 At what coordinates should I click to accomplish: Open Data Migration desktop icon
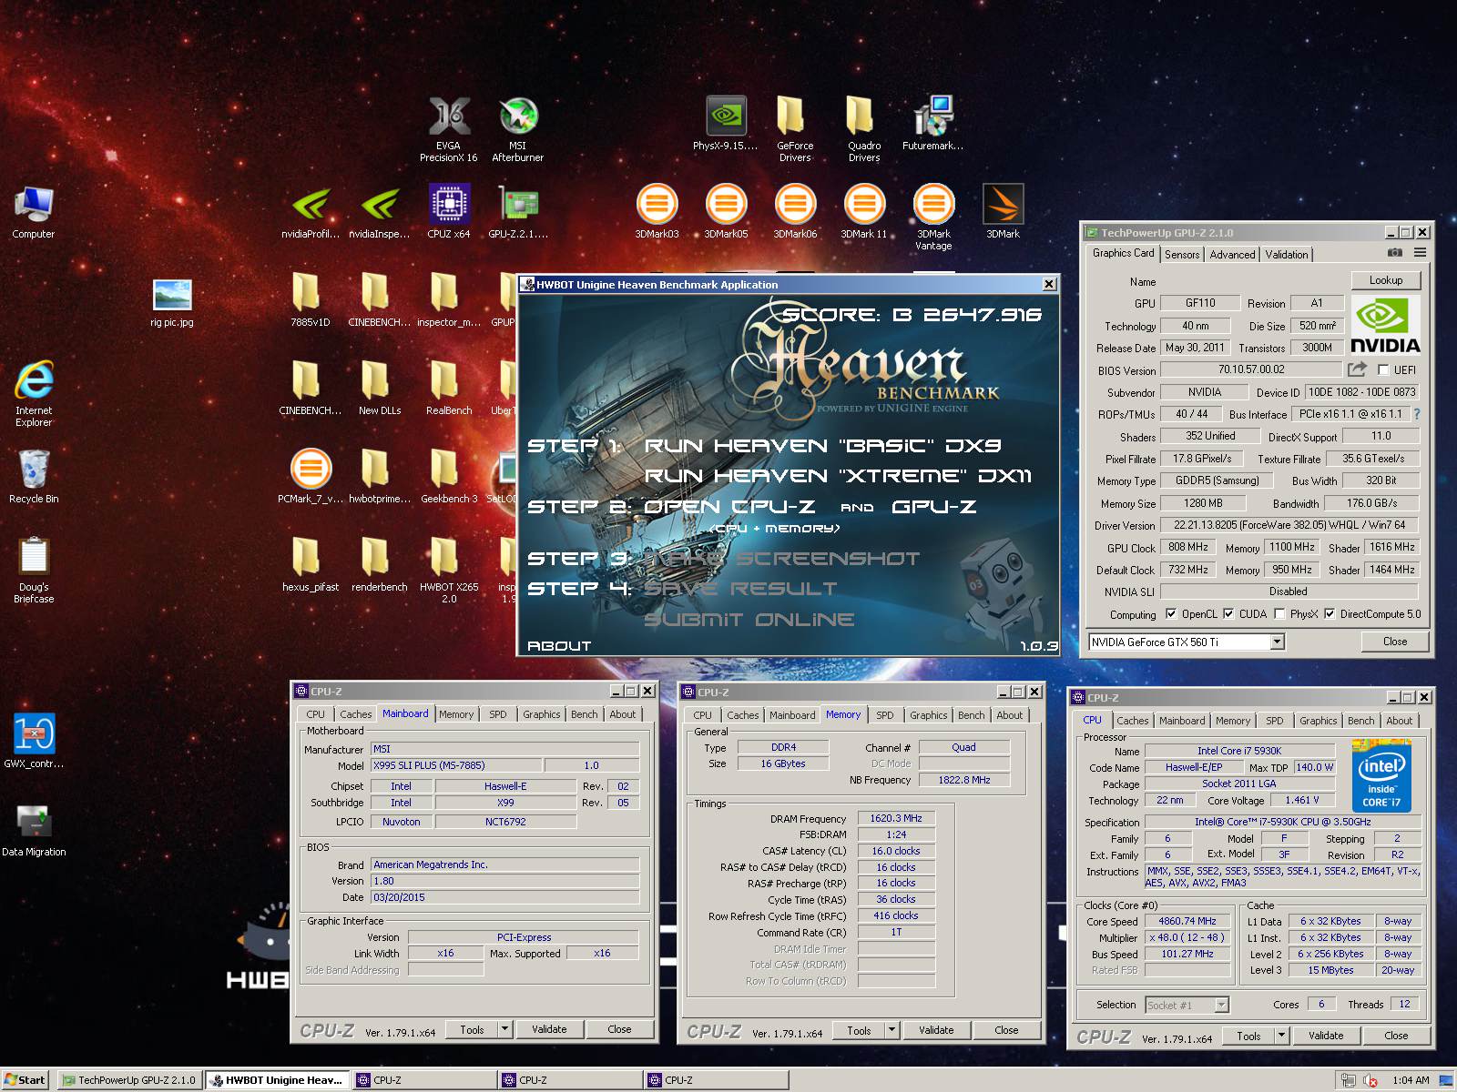pyautogui.click(x=34, y=829)
